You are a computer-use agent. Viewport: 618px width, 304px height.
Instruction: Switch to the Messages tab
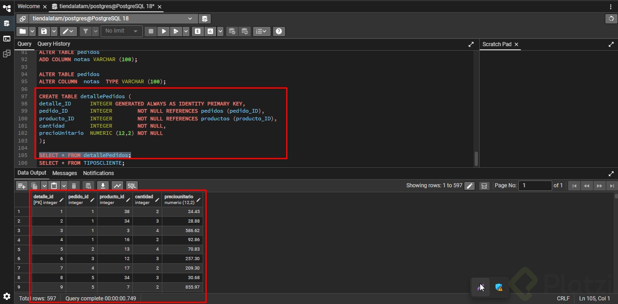click(x=64, y=173)
